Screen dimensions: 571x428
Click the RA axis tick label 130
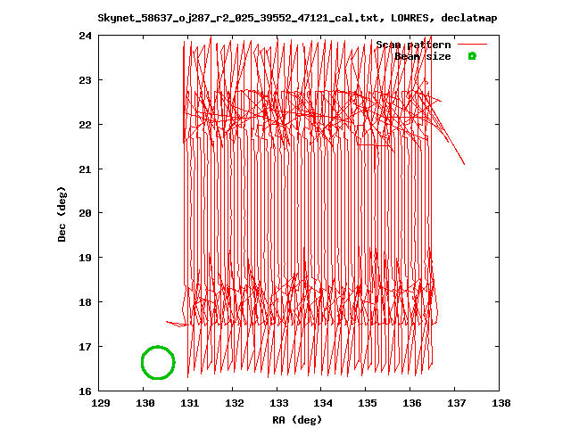[145, 403]
